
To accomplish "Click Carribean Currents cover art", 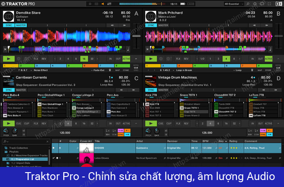I will [x=8, y=81].
